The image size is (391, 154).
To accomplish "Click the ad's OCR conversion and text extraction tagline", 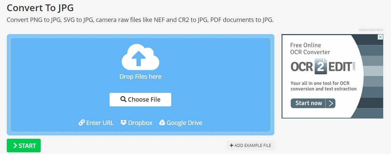I will click(324, 86).
